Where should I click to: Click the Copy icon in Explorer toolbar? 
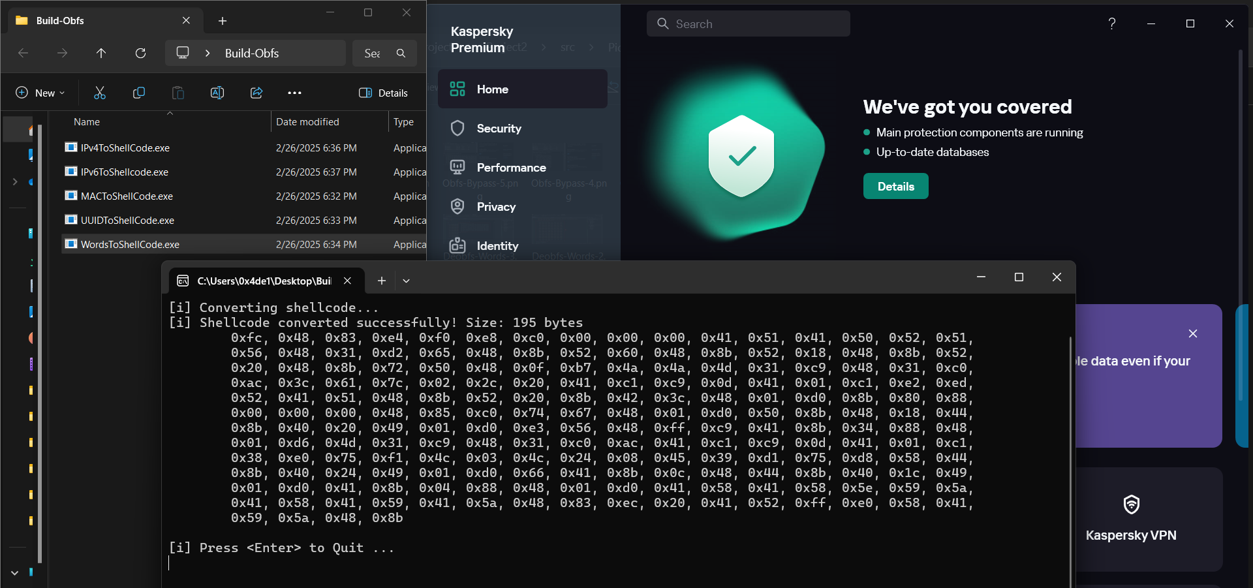pos(139,93)
